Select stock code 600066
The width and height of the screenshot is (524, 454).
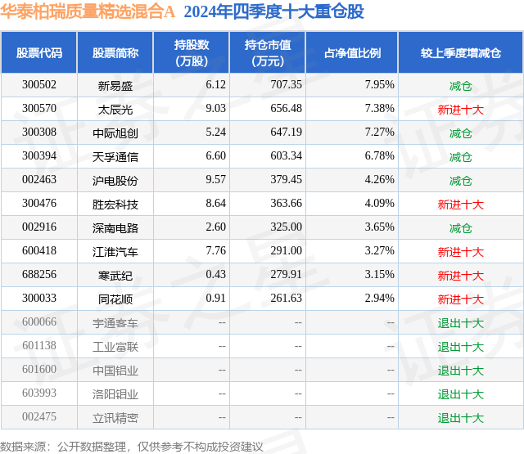[x=39, y=321]
